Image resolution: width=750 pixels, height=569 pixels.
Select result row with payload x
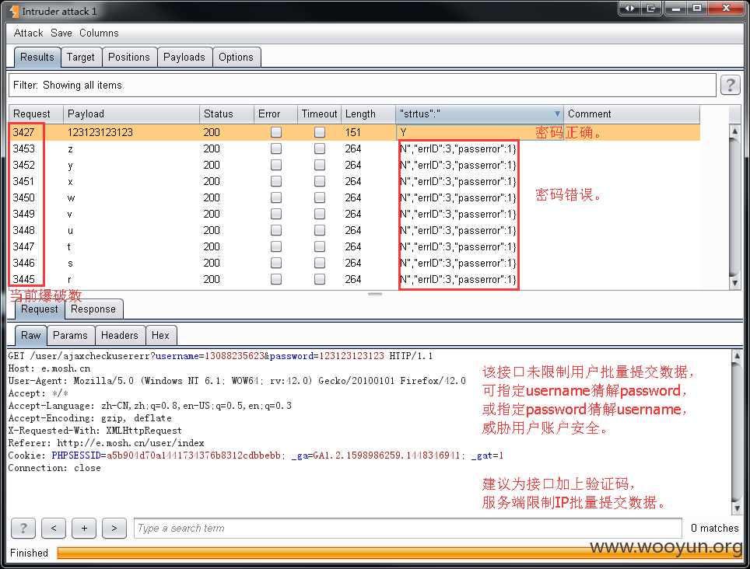pos(355,181)
